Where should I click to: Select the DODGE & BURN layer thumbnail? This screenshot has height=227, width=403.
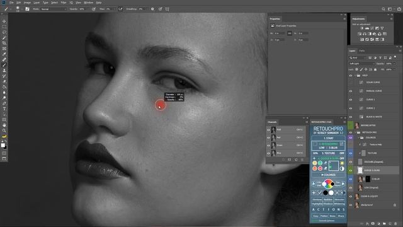click(360, 170)
